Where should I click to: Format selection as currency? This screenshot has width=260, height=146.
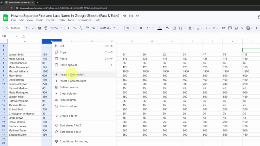(68, 28)
